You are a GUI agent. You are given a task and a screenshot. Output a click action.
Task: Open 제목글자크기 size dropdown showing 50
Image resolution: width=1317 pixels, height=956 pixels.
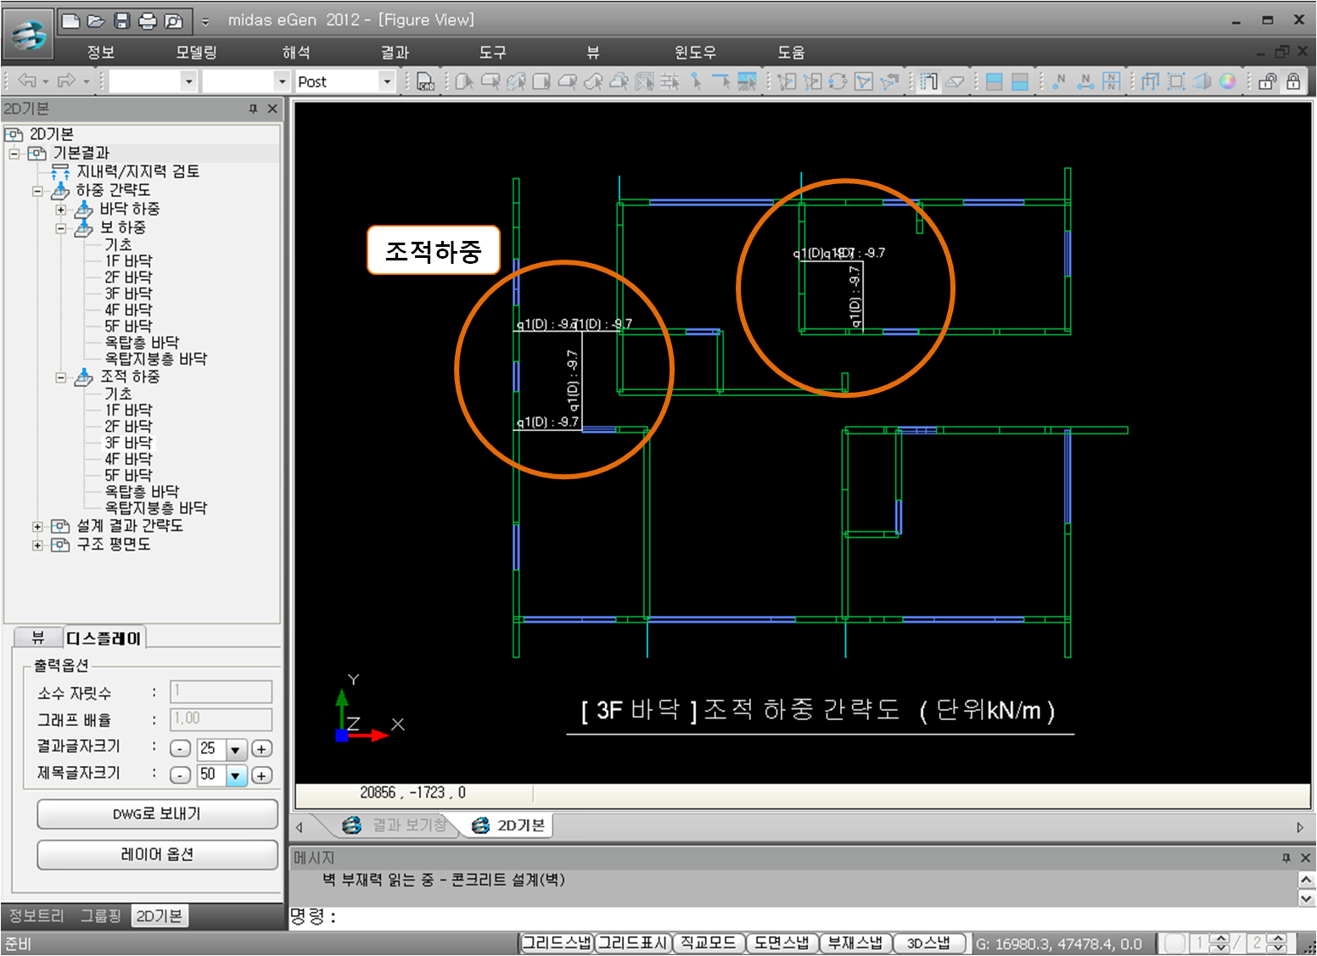tap(236, 774)
